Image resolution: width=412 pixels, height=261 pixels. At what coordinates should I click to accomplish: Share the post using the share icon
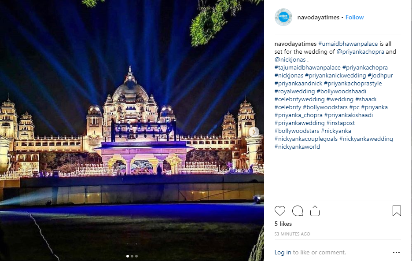[315, 211]
